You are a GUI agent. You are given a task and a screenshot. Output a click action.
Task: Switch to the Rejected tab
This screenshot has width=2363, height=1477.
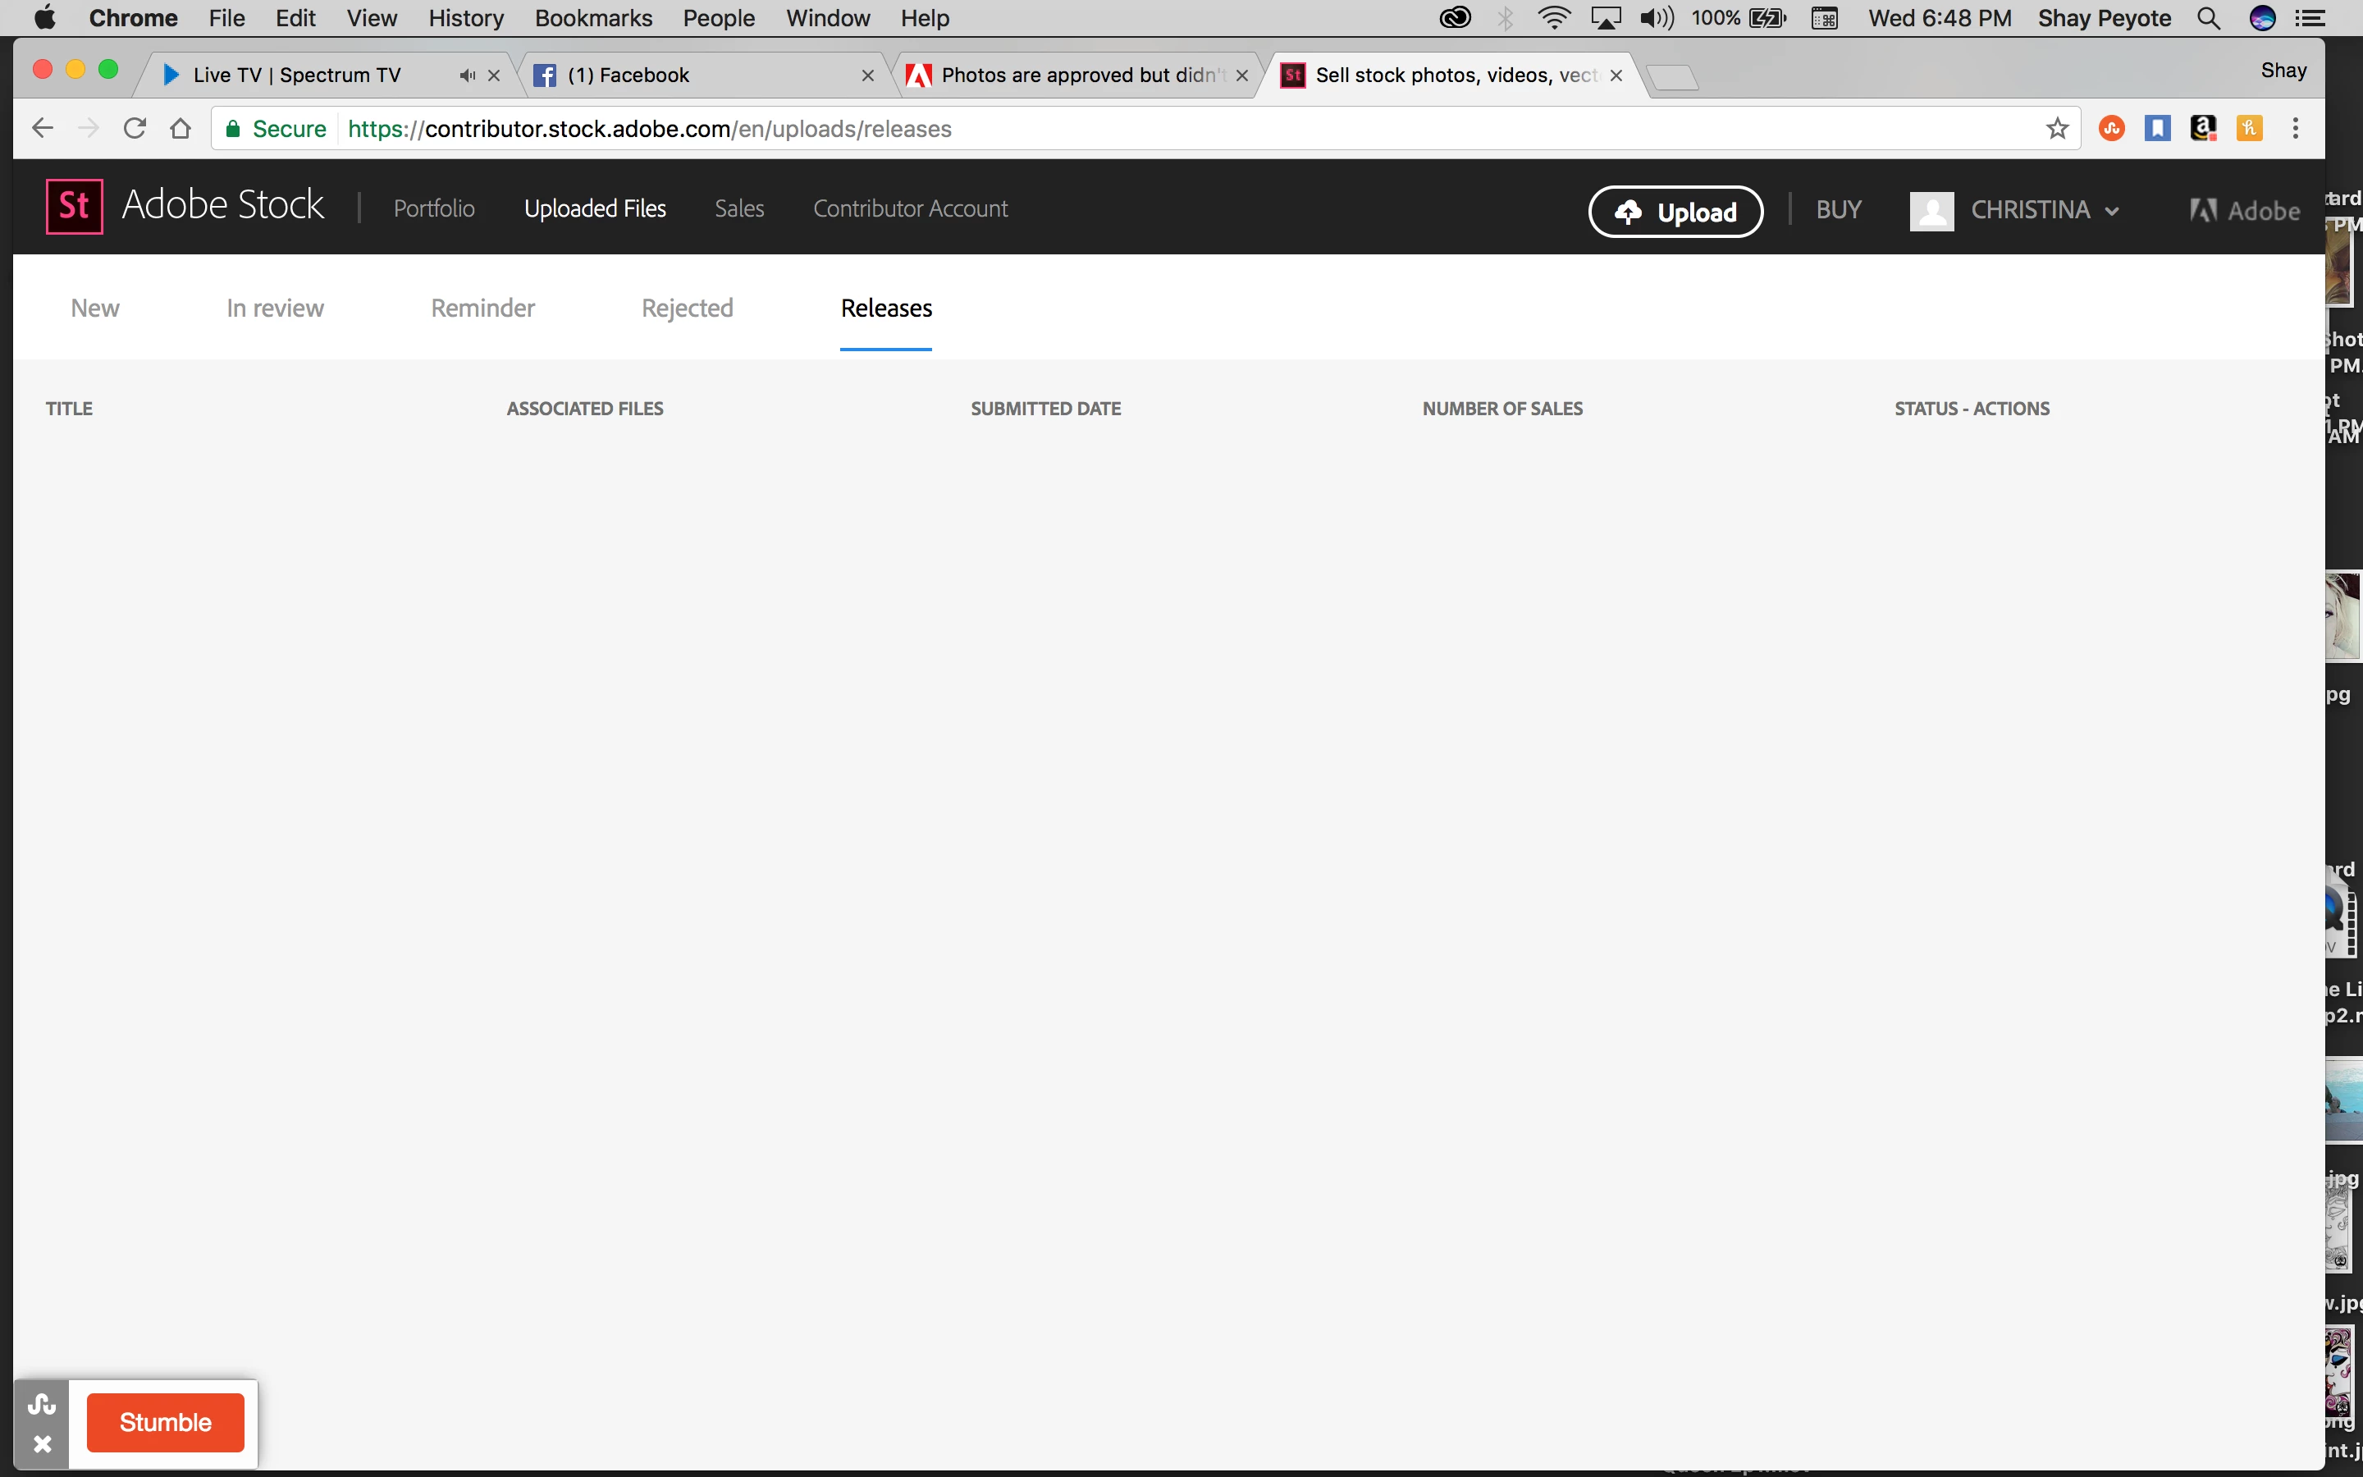pyautogui.click(x=688, y=309)
